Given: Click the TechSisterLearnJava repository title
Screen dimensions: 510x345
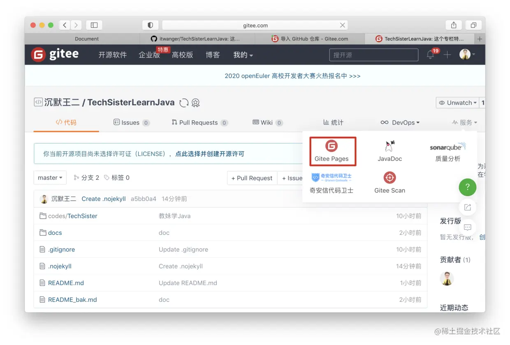Looking at the screenshot, I should [x=131, y=103].
